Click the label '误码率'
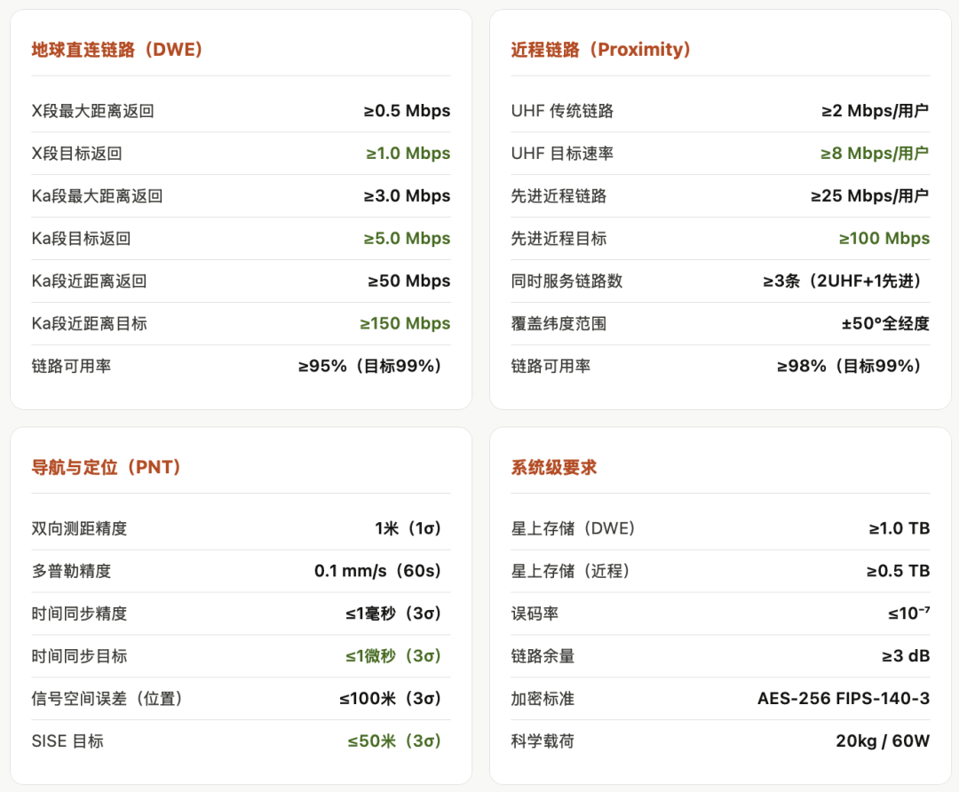The width and height of the screenshot is (959, 792). (535, 614)
